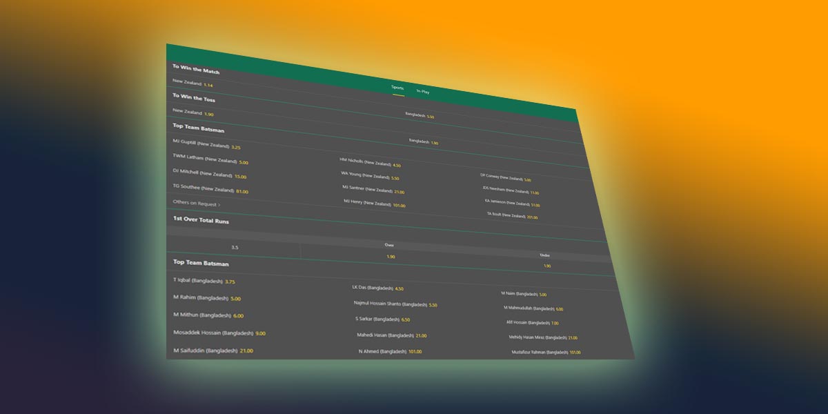Switch to the Sports tab
The width and height of the screenshot is (828, 414).
coord(397,88)
